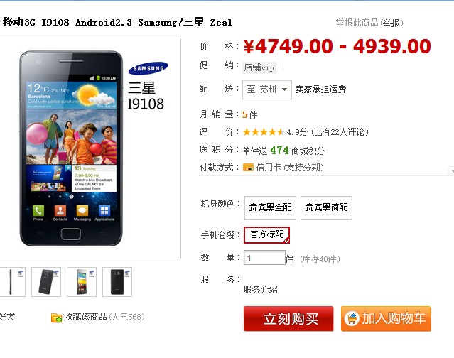Select the phone side-view thumbnail
This screenshot has width=454, height=358.
13,282
